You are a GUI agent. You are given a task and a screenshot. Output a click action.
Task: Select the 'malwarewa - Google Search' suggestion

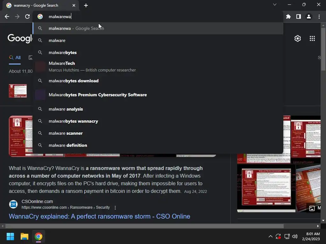pyautogui.click(x=158, y=28)
